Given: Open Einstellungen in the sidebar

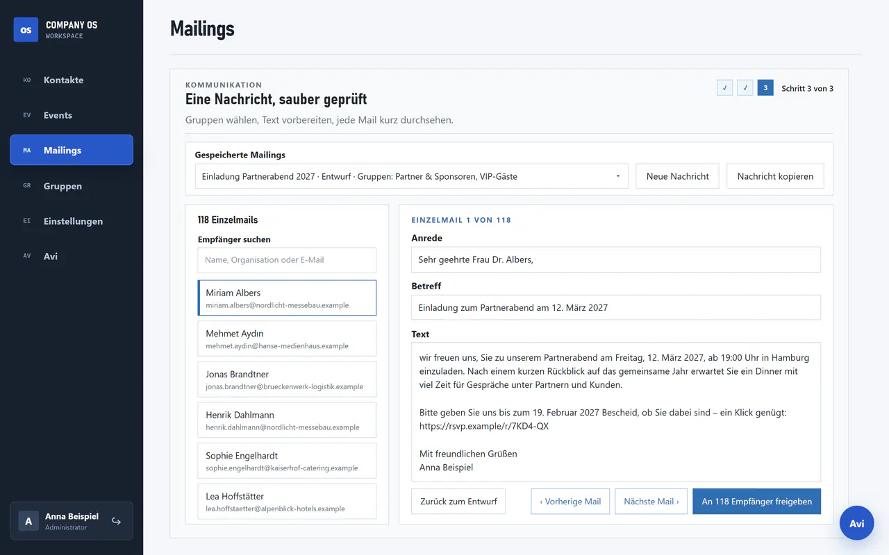Looking at the screenshot, I should click(72, 221).
